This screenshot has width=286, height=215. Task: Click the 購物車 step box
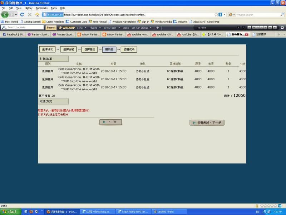pos(109,49)
